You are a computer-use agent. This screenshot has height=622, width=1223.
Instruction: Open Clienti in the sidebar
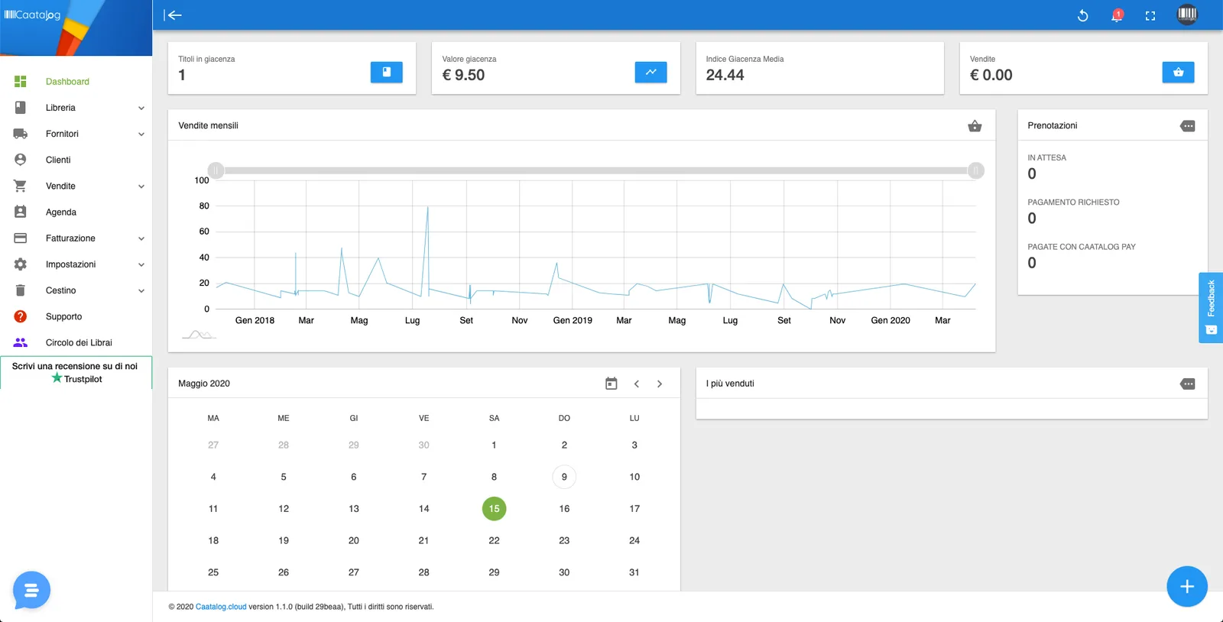(x=76, y=160)
